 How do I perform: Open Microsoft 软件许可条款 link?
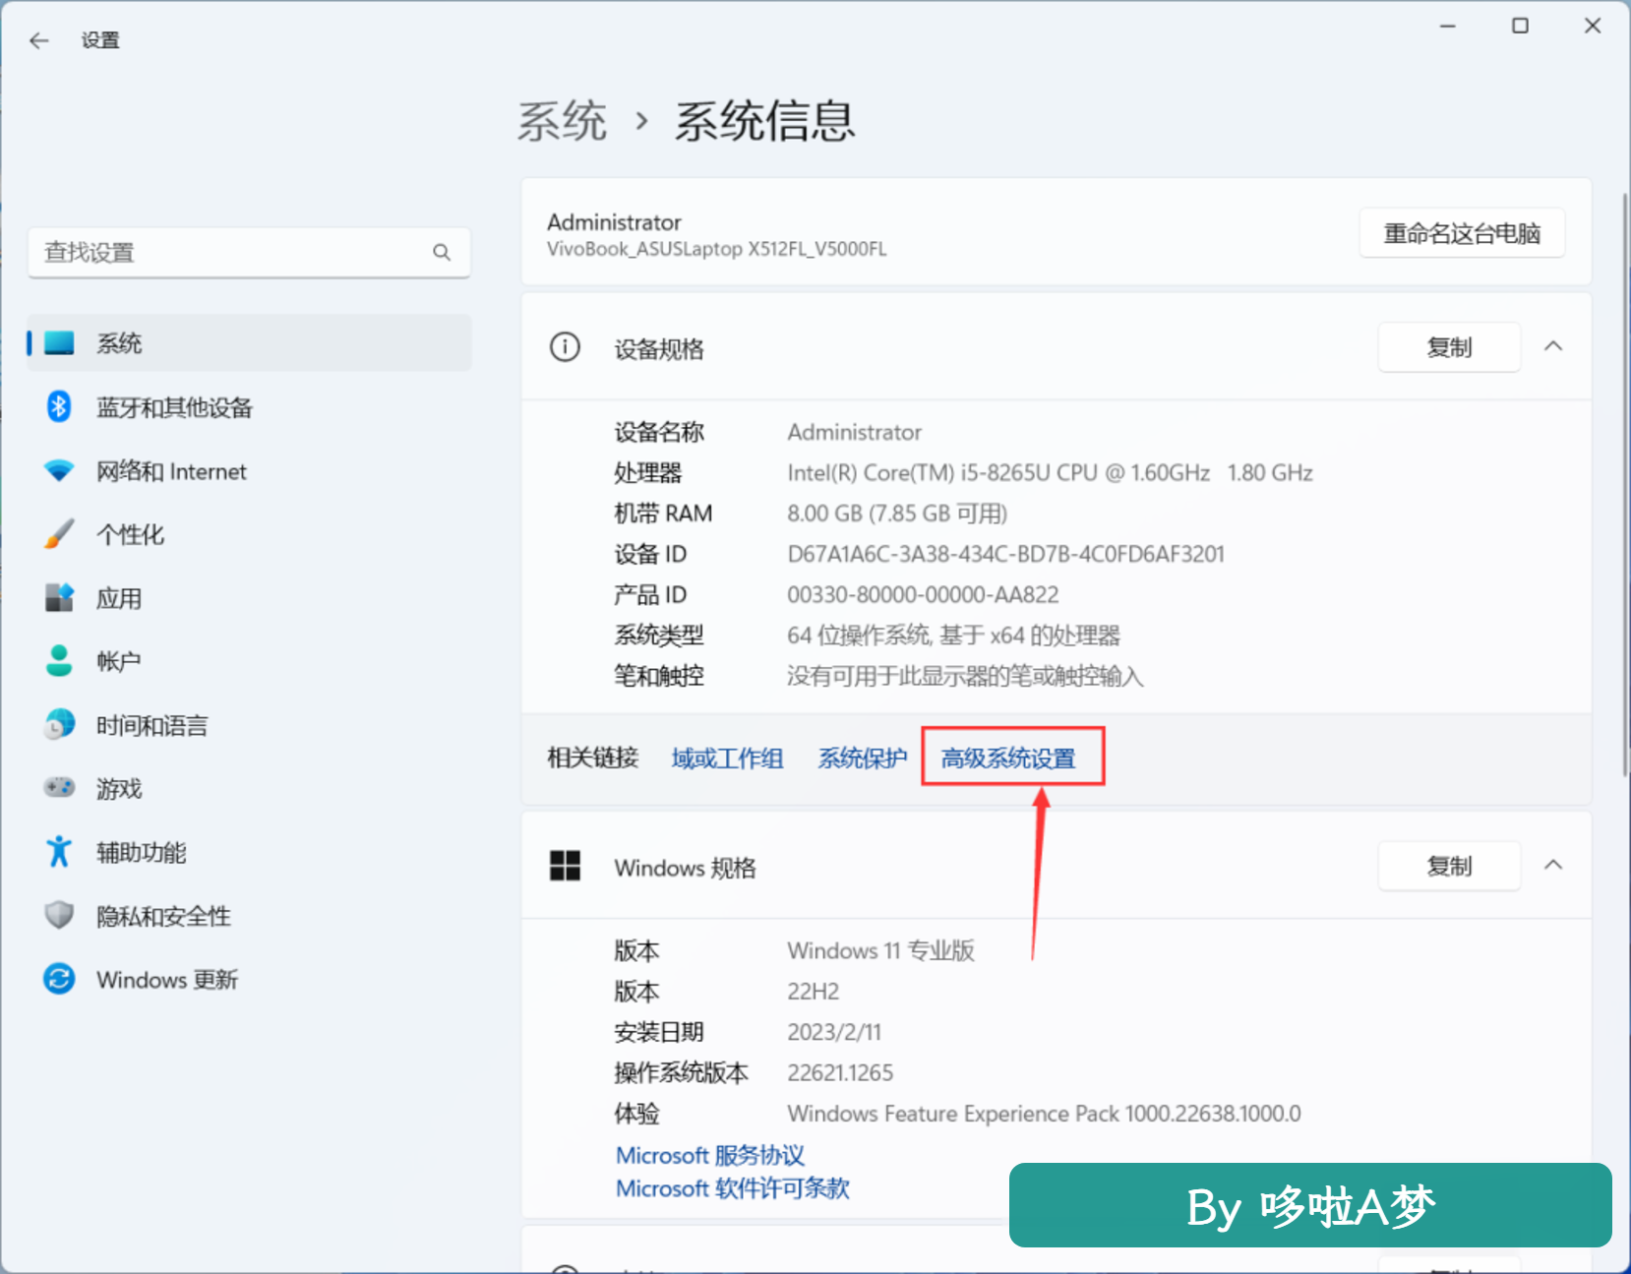[733, 1188]
